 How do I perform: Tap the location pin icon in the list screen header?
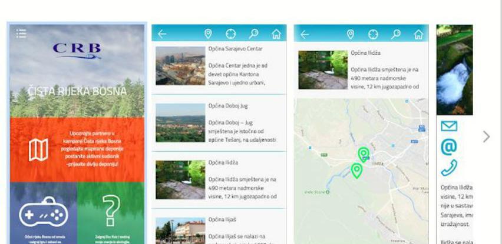208,34
